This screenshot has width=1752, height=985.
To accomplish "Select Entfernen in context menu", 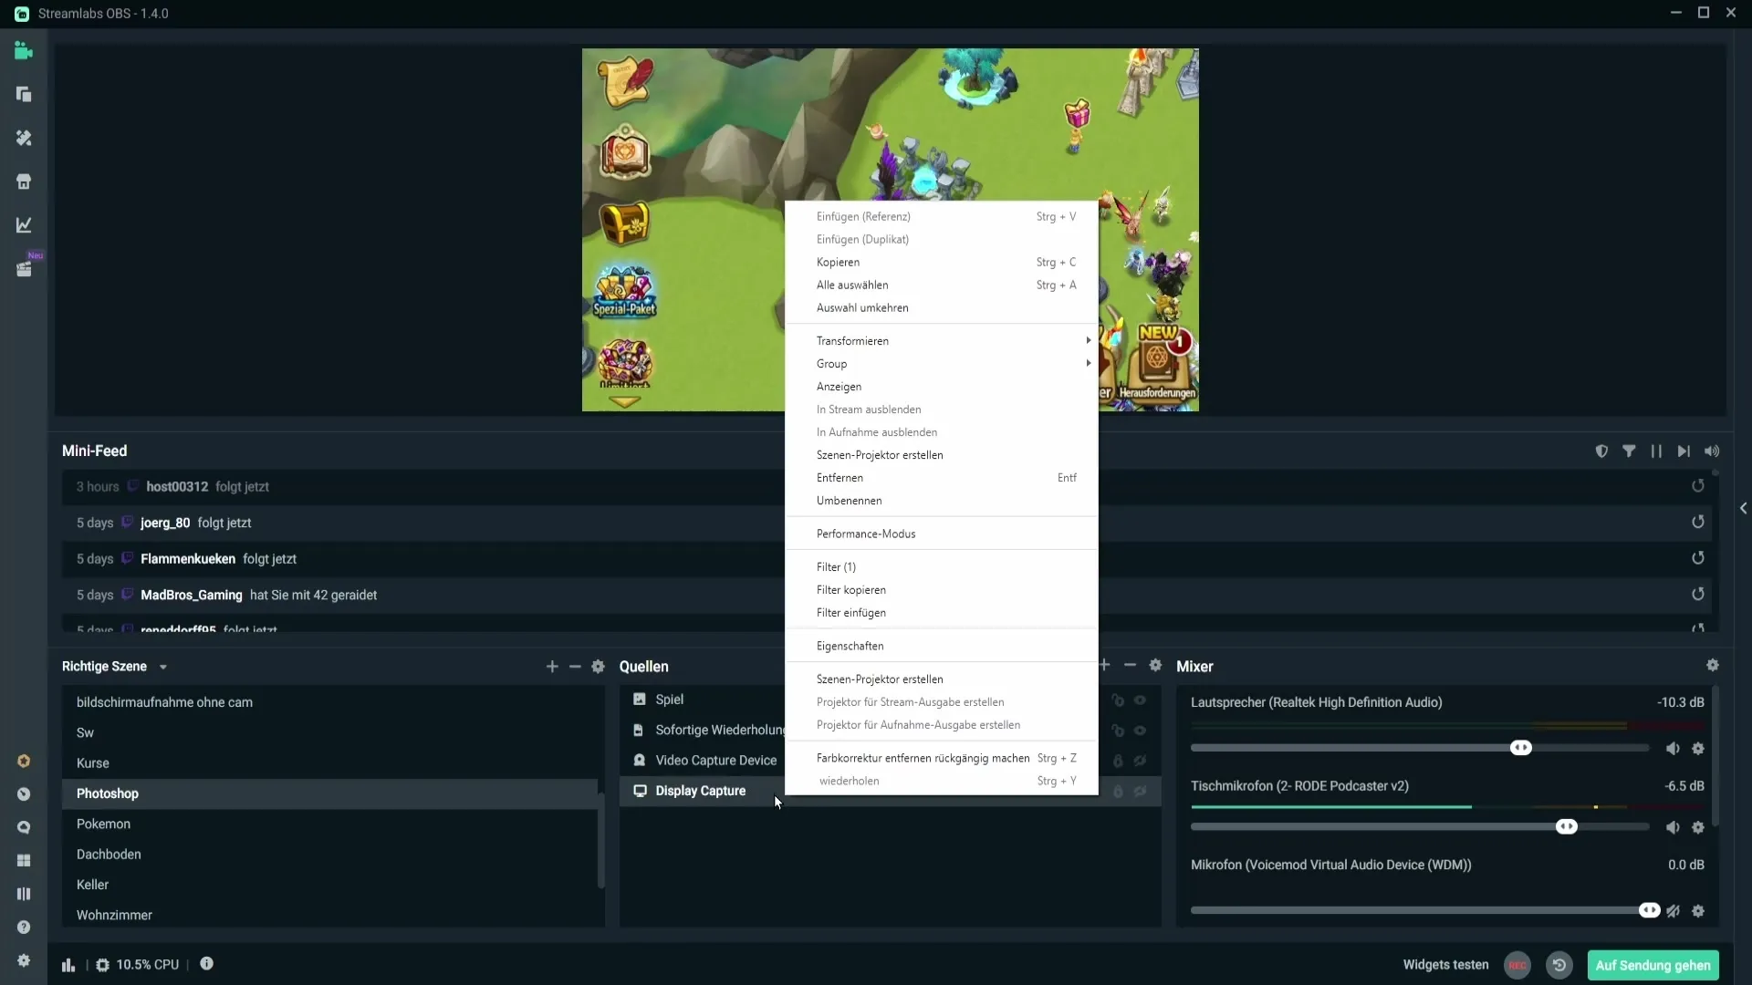I will point(942,478).
